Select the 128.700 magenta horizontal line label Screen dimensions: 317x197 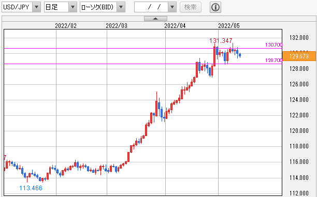273,60
